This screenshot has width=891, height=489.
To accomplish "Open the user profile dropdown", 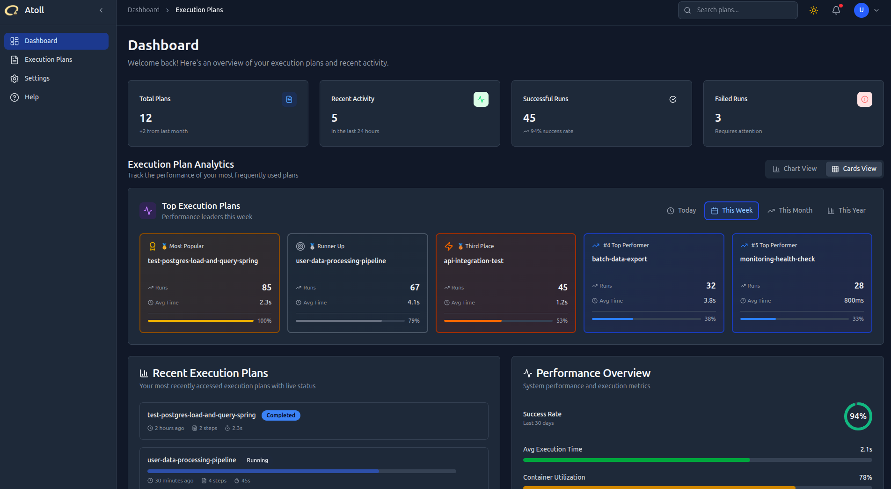I will (865, 10).
